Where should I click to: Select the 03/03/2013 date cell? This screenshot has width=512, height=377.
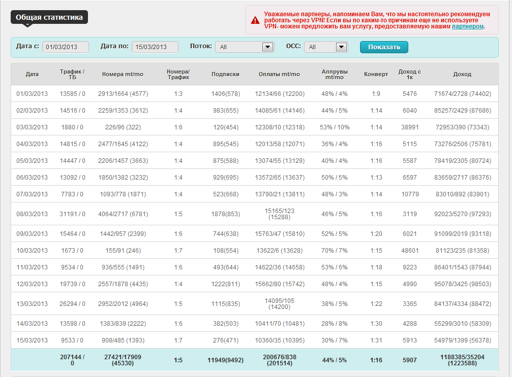[32, 127]
